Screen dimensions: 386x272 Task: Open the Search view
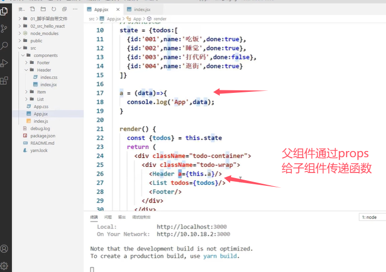point(4,46)
